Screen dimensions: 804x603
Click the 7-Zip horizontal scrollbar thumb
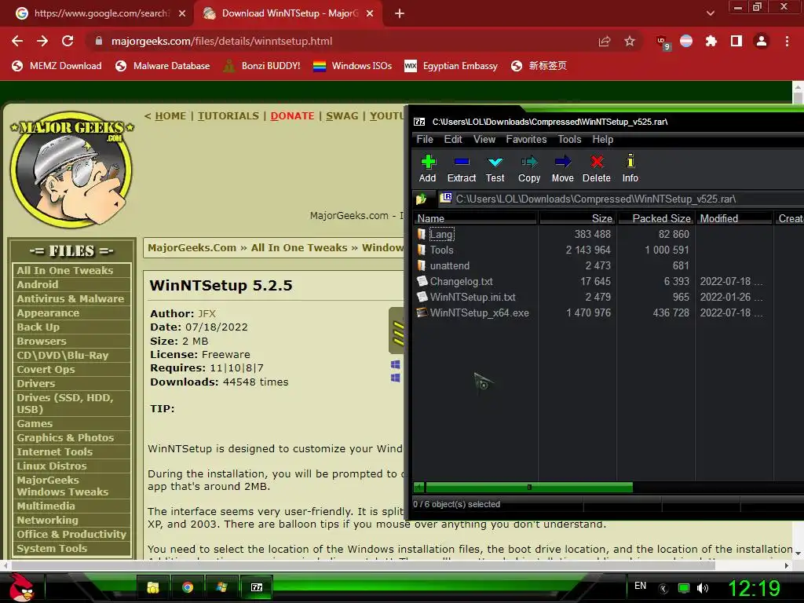click(528, 487)
